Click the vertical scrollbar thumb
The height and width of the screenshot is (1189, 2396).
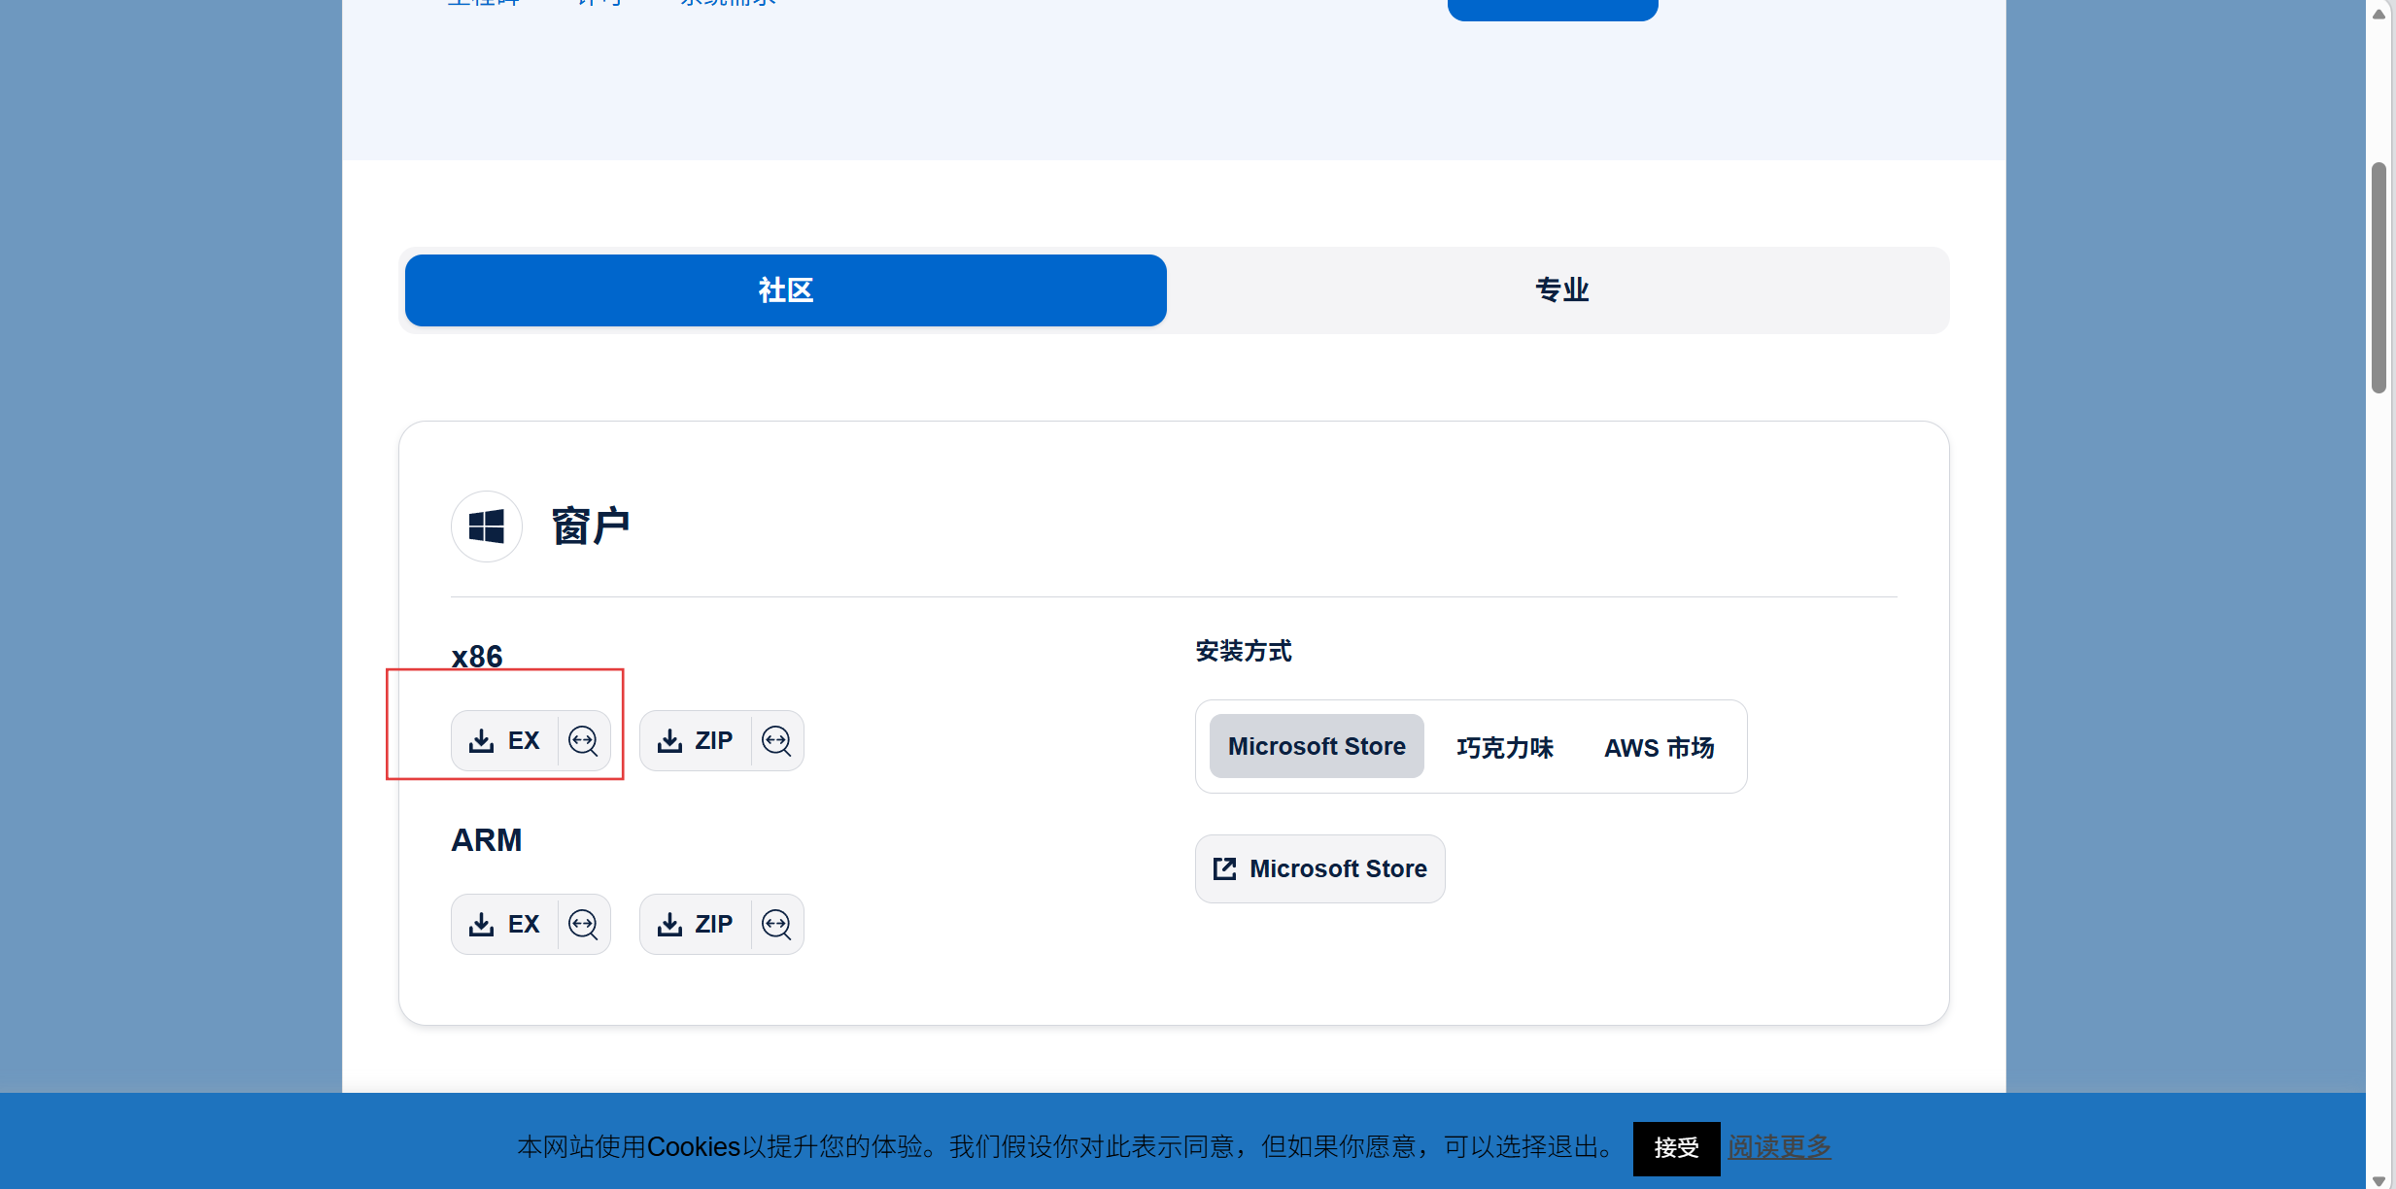coord(2379,278)
